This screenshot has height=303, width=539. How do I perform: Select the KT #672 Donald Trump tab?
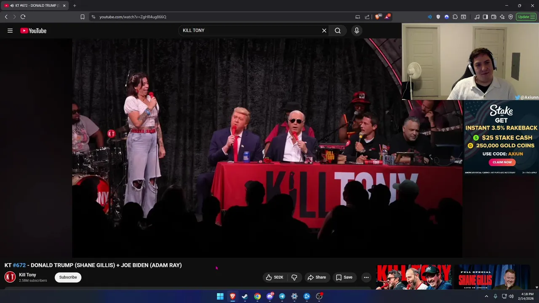tap(34, 5)
